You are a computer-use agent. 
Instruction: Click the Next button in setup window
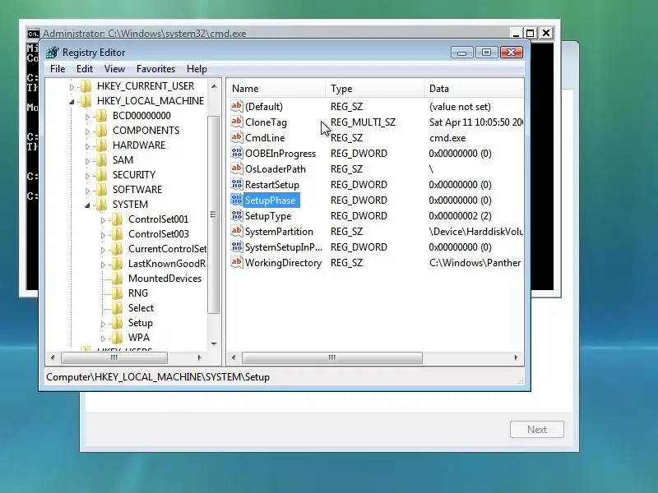coord(537,429)
